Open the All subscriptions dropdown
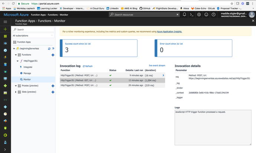 click(x=33, y=36)
